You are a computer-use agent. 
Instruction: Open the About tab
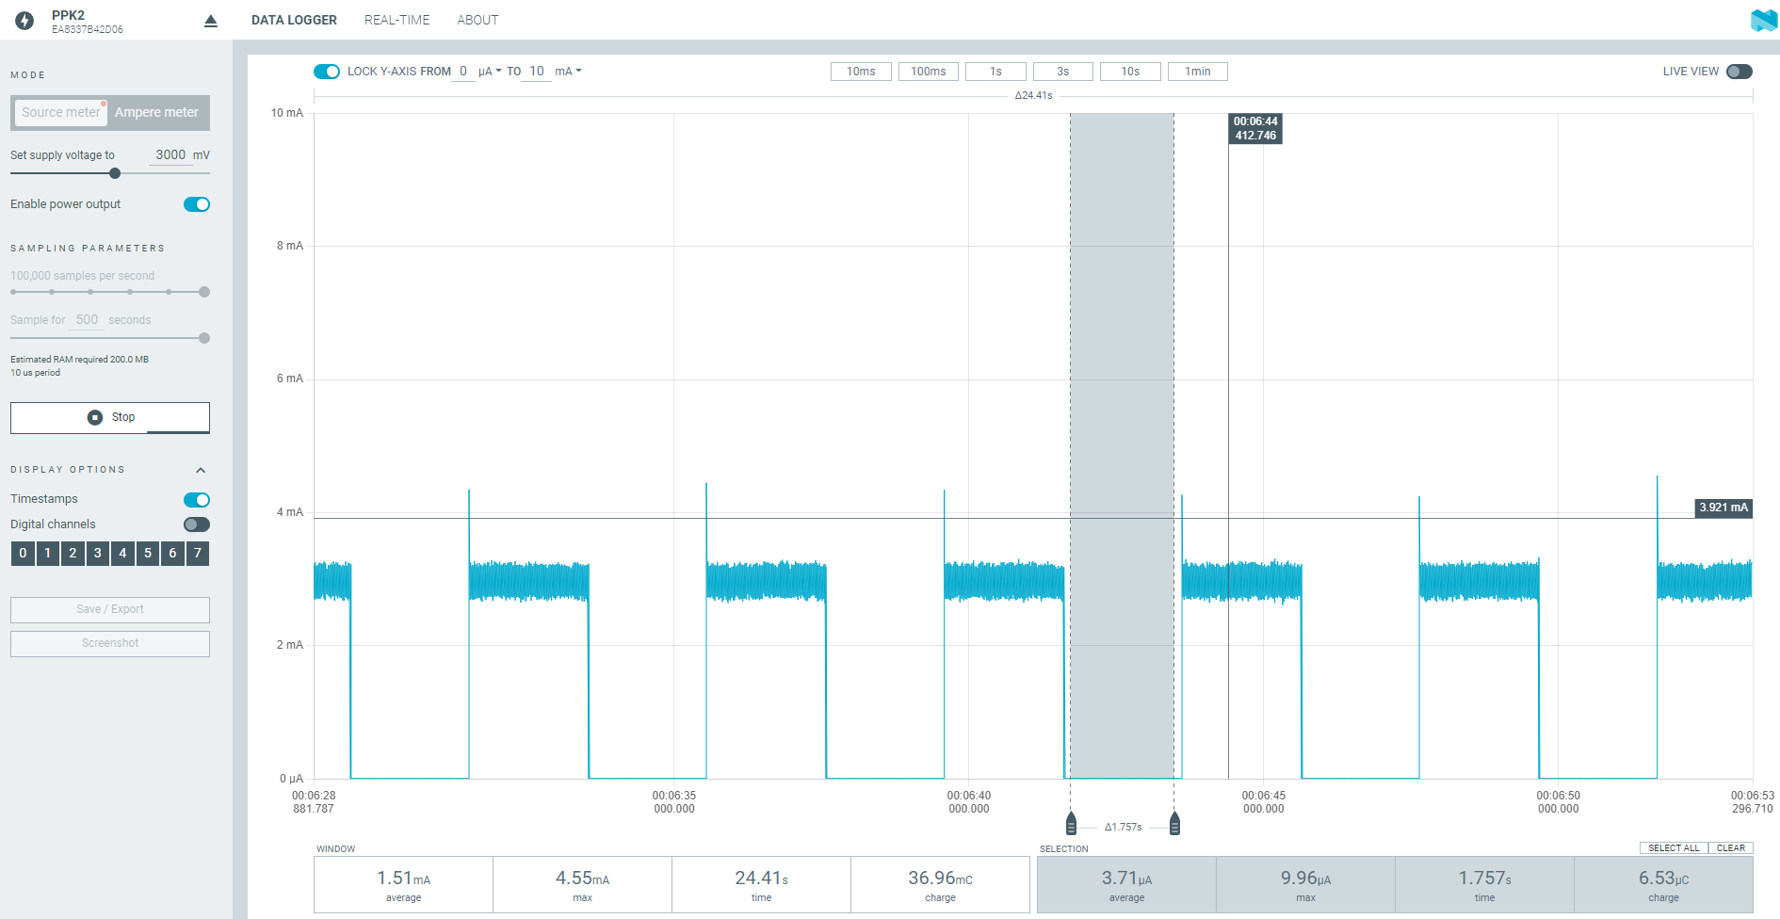(477, 20)
